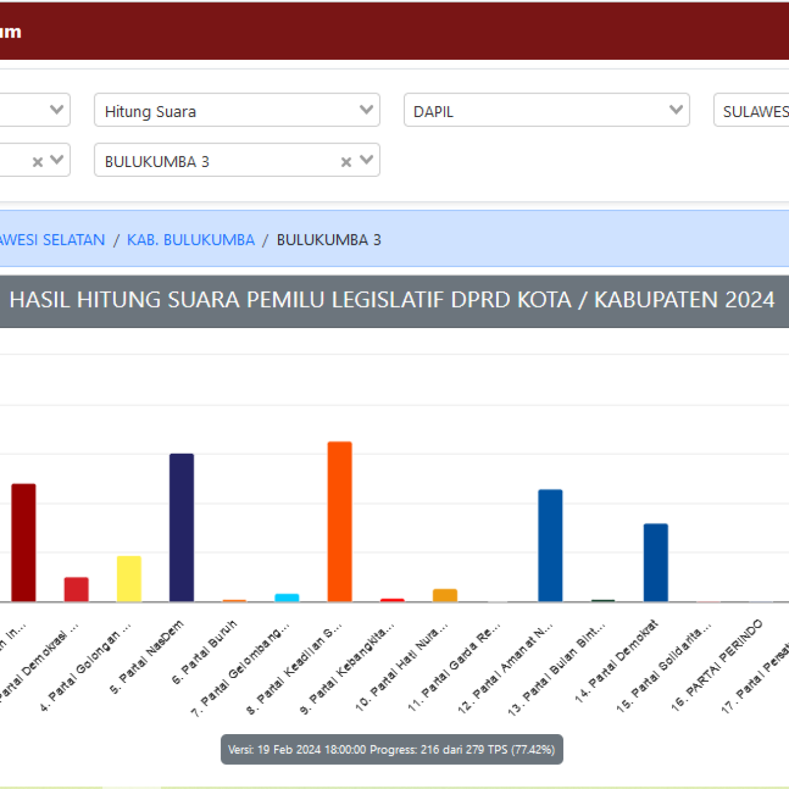Expand the cut-off dropdown at top left
The image size is (789, 789).
(31, 110)
